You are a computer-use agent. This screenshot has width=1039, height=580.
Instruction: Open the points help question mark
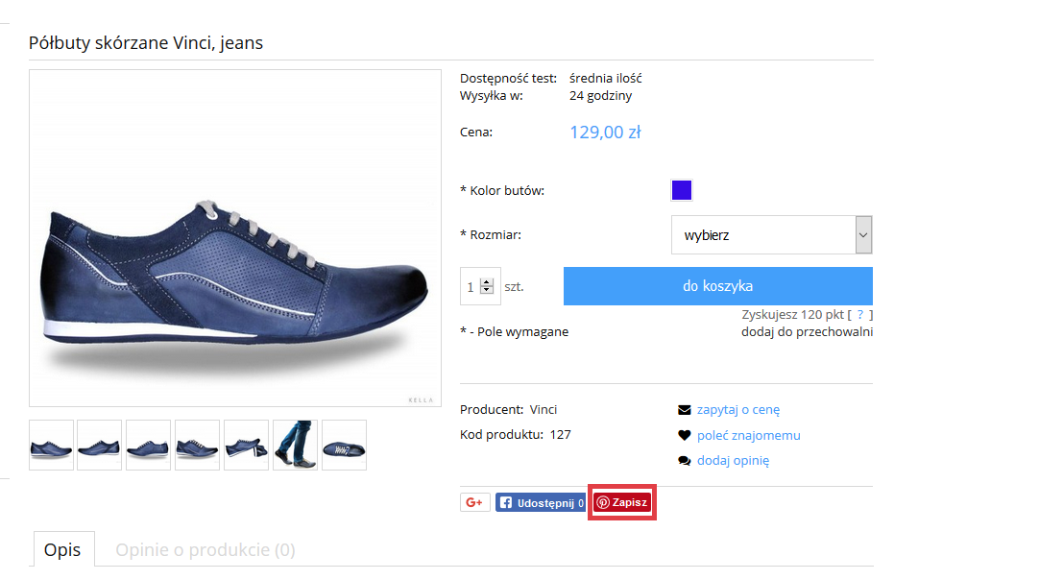click(860, 314)
